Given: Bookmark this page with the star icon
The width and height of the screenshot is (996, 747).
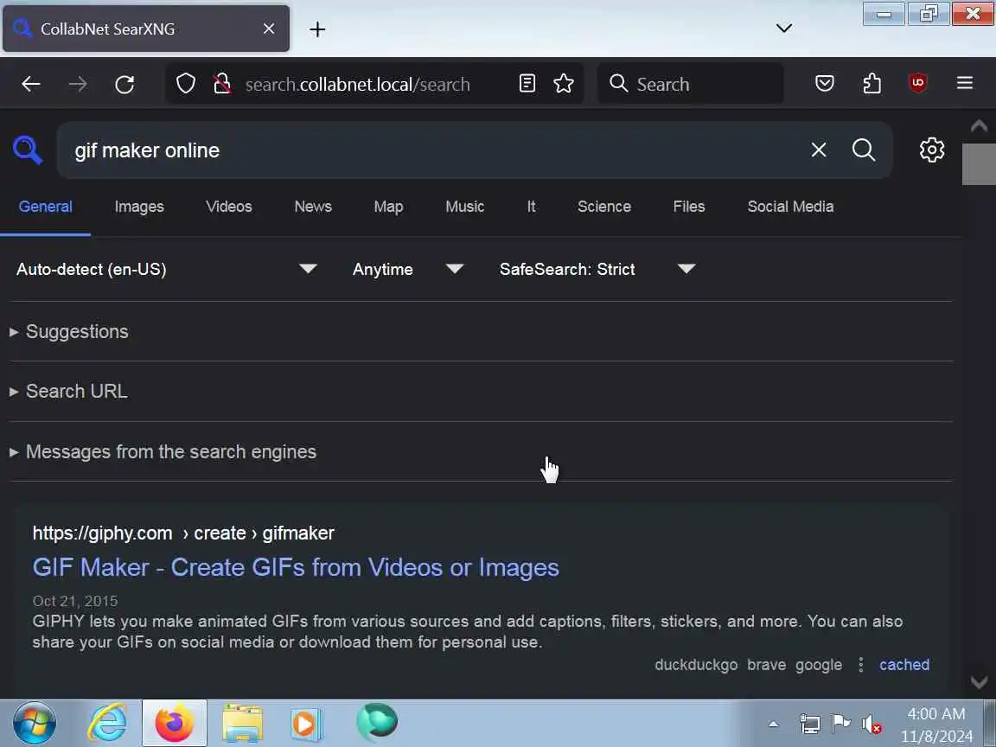Looking at the screenshot, I should [564, 83].
